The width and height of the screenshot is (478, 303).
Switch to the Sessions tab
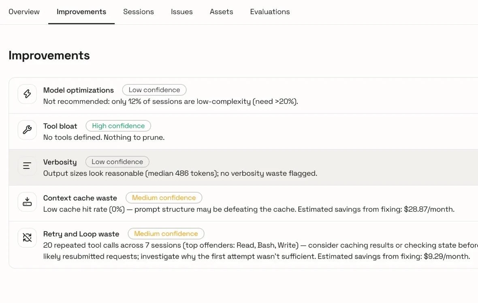point(139,12)
